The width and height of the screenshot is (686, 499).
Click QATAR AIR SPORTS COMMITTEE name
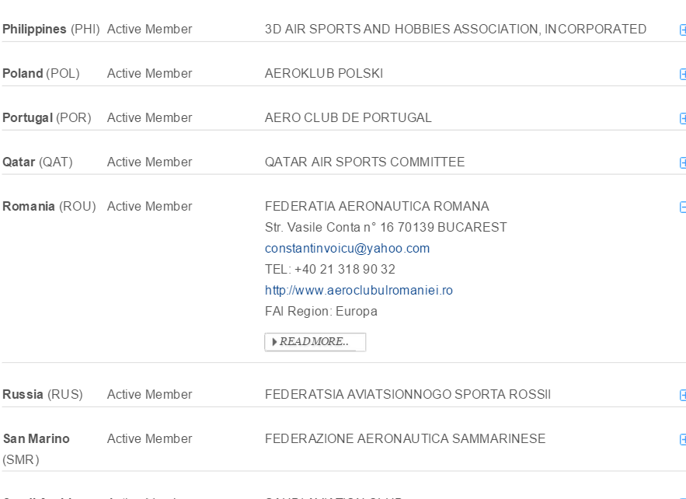pos(364,162)
